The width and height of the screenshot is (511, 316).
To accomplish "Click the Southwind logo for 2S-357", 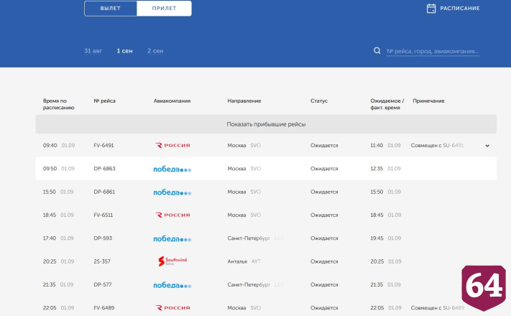I will 172,261.
